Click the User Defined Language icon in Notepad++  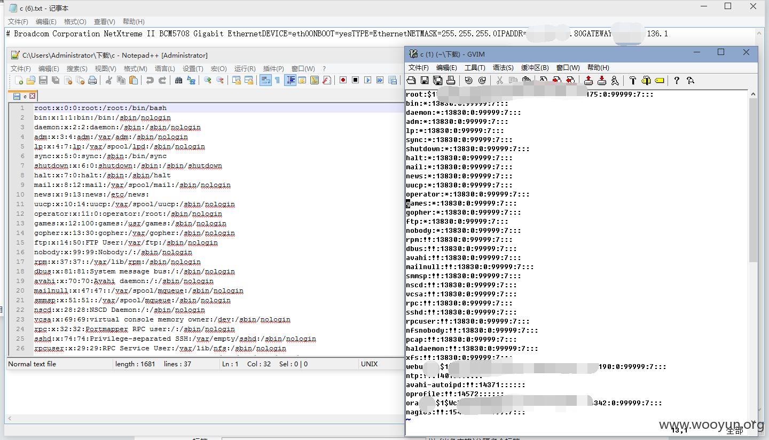(x=302, y=80)
